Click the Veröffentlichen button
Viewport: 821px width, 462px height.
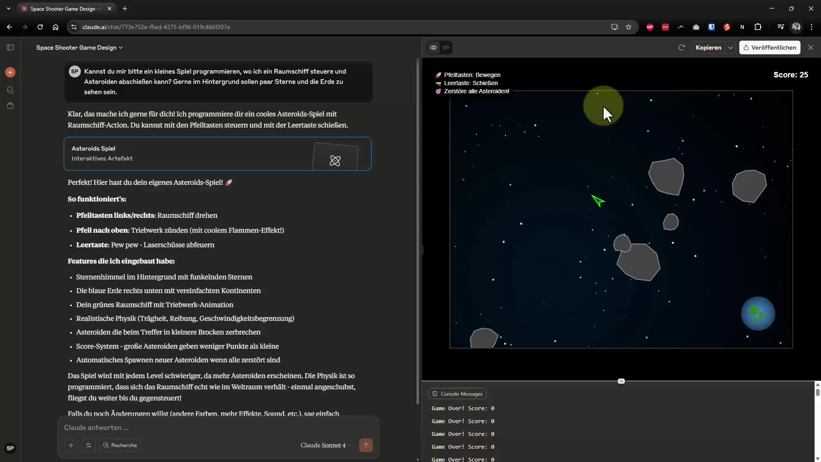tap(770, 47)
